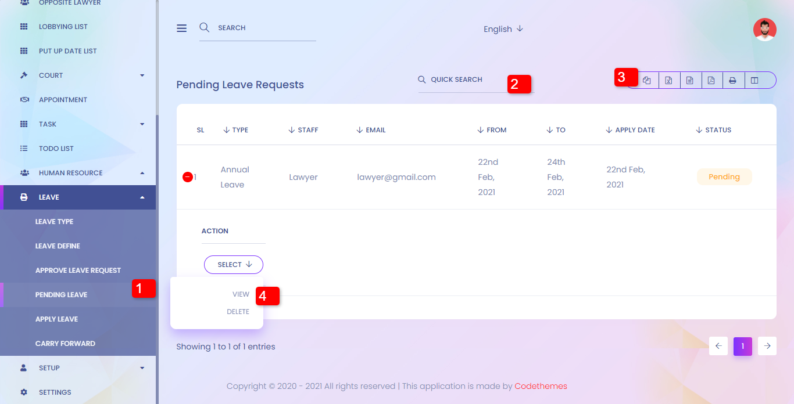
Task: Open Apply Leave in the sidebar
Action: pyautogui.click(x=56, y=319)
